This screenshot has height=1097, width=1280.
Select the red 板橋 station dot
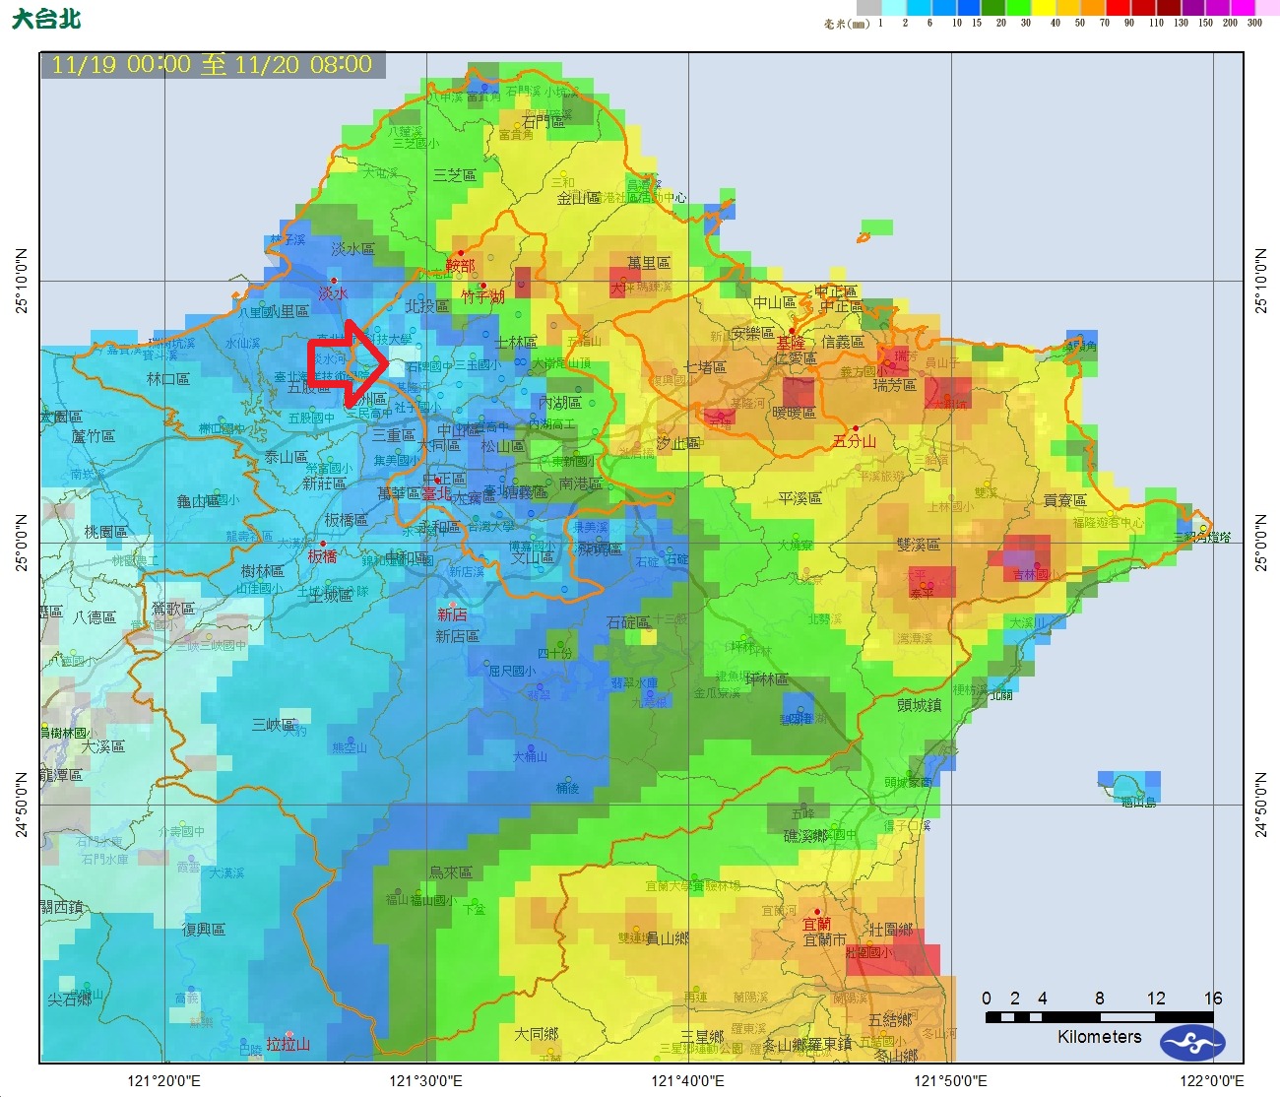pyautogui.click(x=322, y=544)
